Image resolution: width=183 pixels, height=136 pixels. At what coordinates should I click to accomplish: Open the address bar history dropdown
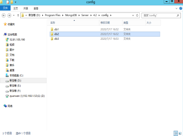click(x=133, y=15)
